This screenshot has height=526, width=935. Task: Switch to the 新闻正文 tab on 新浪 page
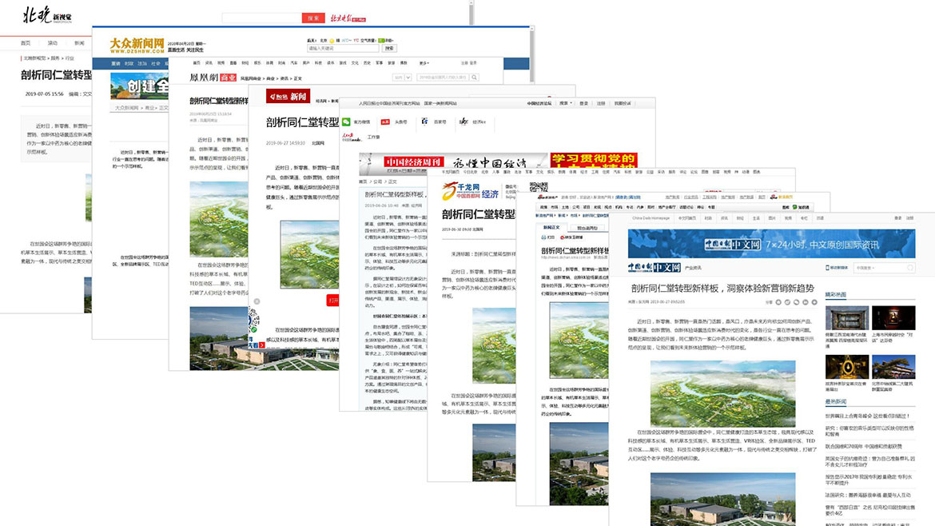click(551, 227)
